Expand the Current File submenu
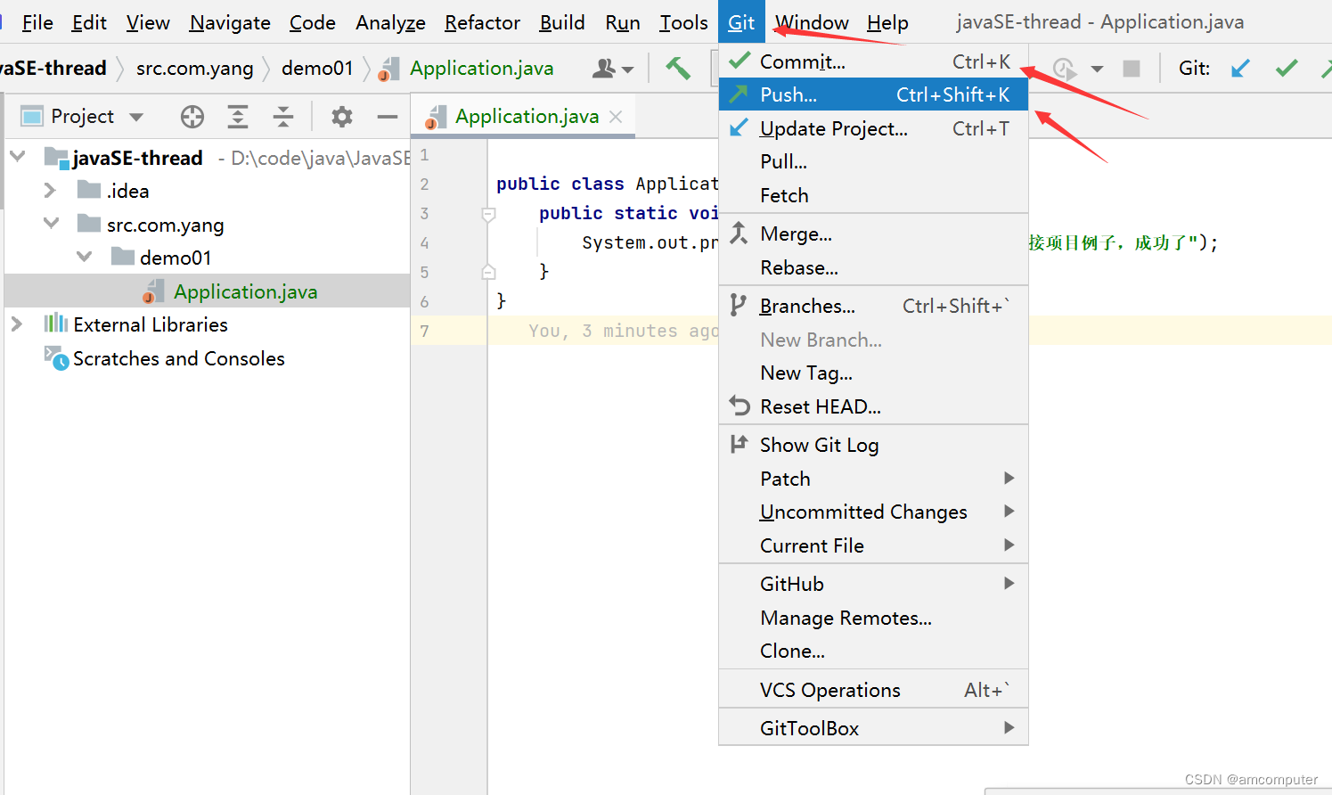Viewport: 1332px width, 795px height. 1009,545
